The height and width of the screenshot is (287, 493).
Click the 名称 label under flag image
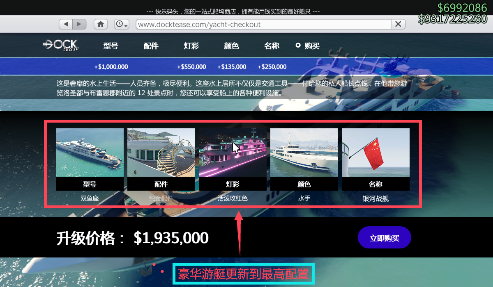(376, 184)
